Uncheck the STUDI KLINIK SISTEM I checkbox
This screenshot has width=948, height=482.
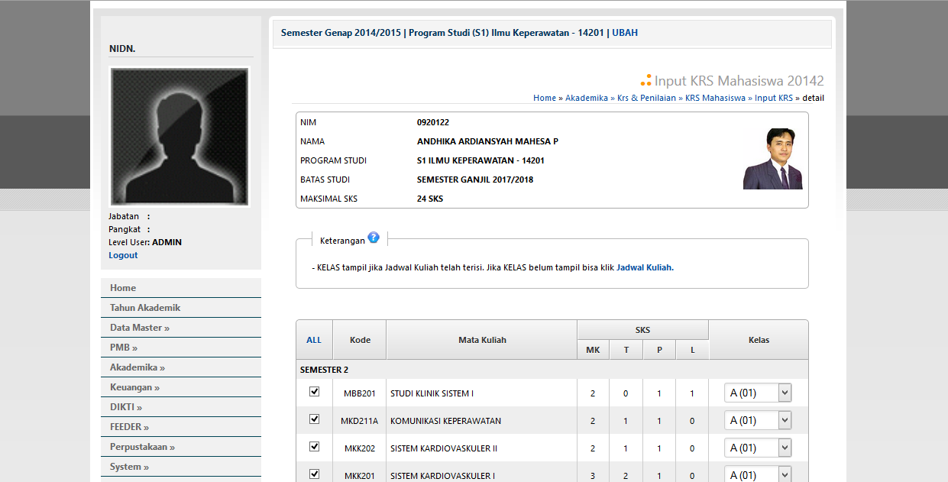coord(314,392)
